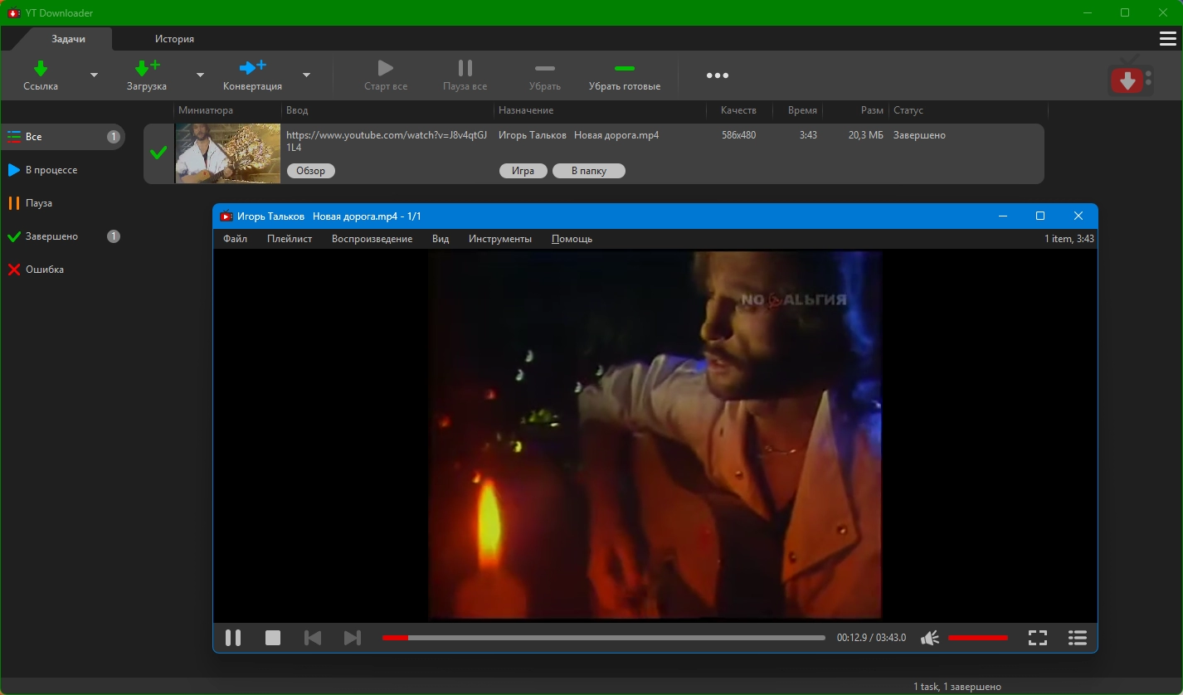Select the Завершено filter in the sidebar

(51, 236)
